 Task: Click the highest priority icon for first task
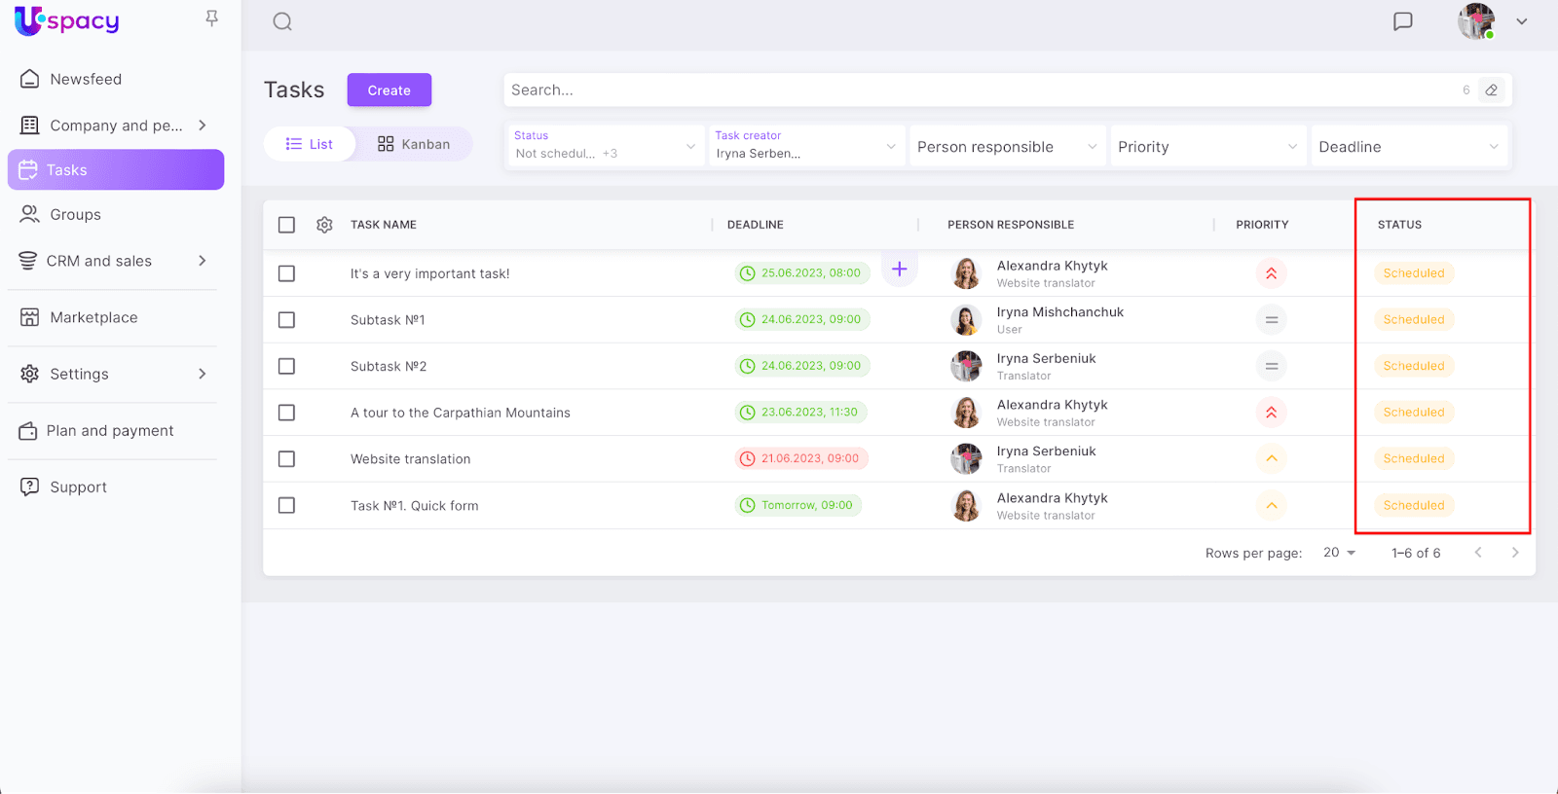pos(1271,273)
